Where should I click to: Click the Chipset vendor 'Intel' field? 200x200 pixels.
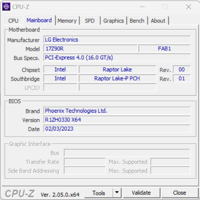click(x=60, y=70)
